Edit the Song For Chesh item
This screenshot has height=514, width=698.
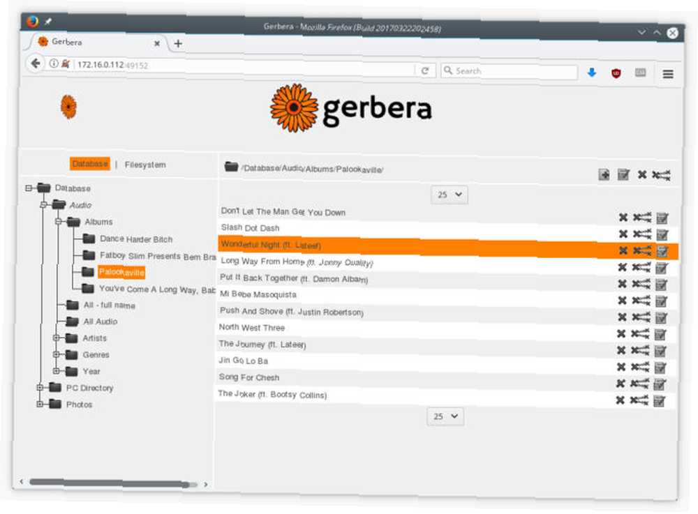(x=660, y=384)
